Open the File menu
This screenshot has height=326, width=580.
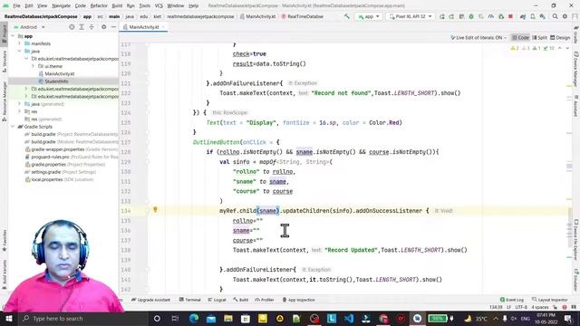[x=16, y=5]
